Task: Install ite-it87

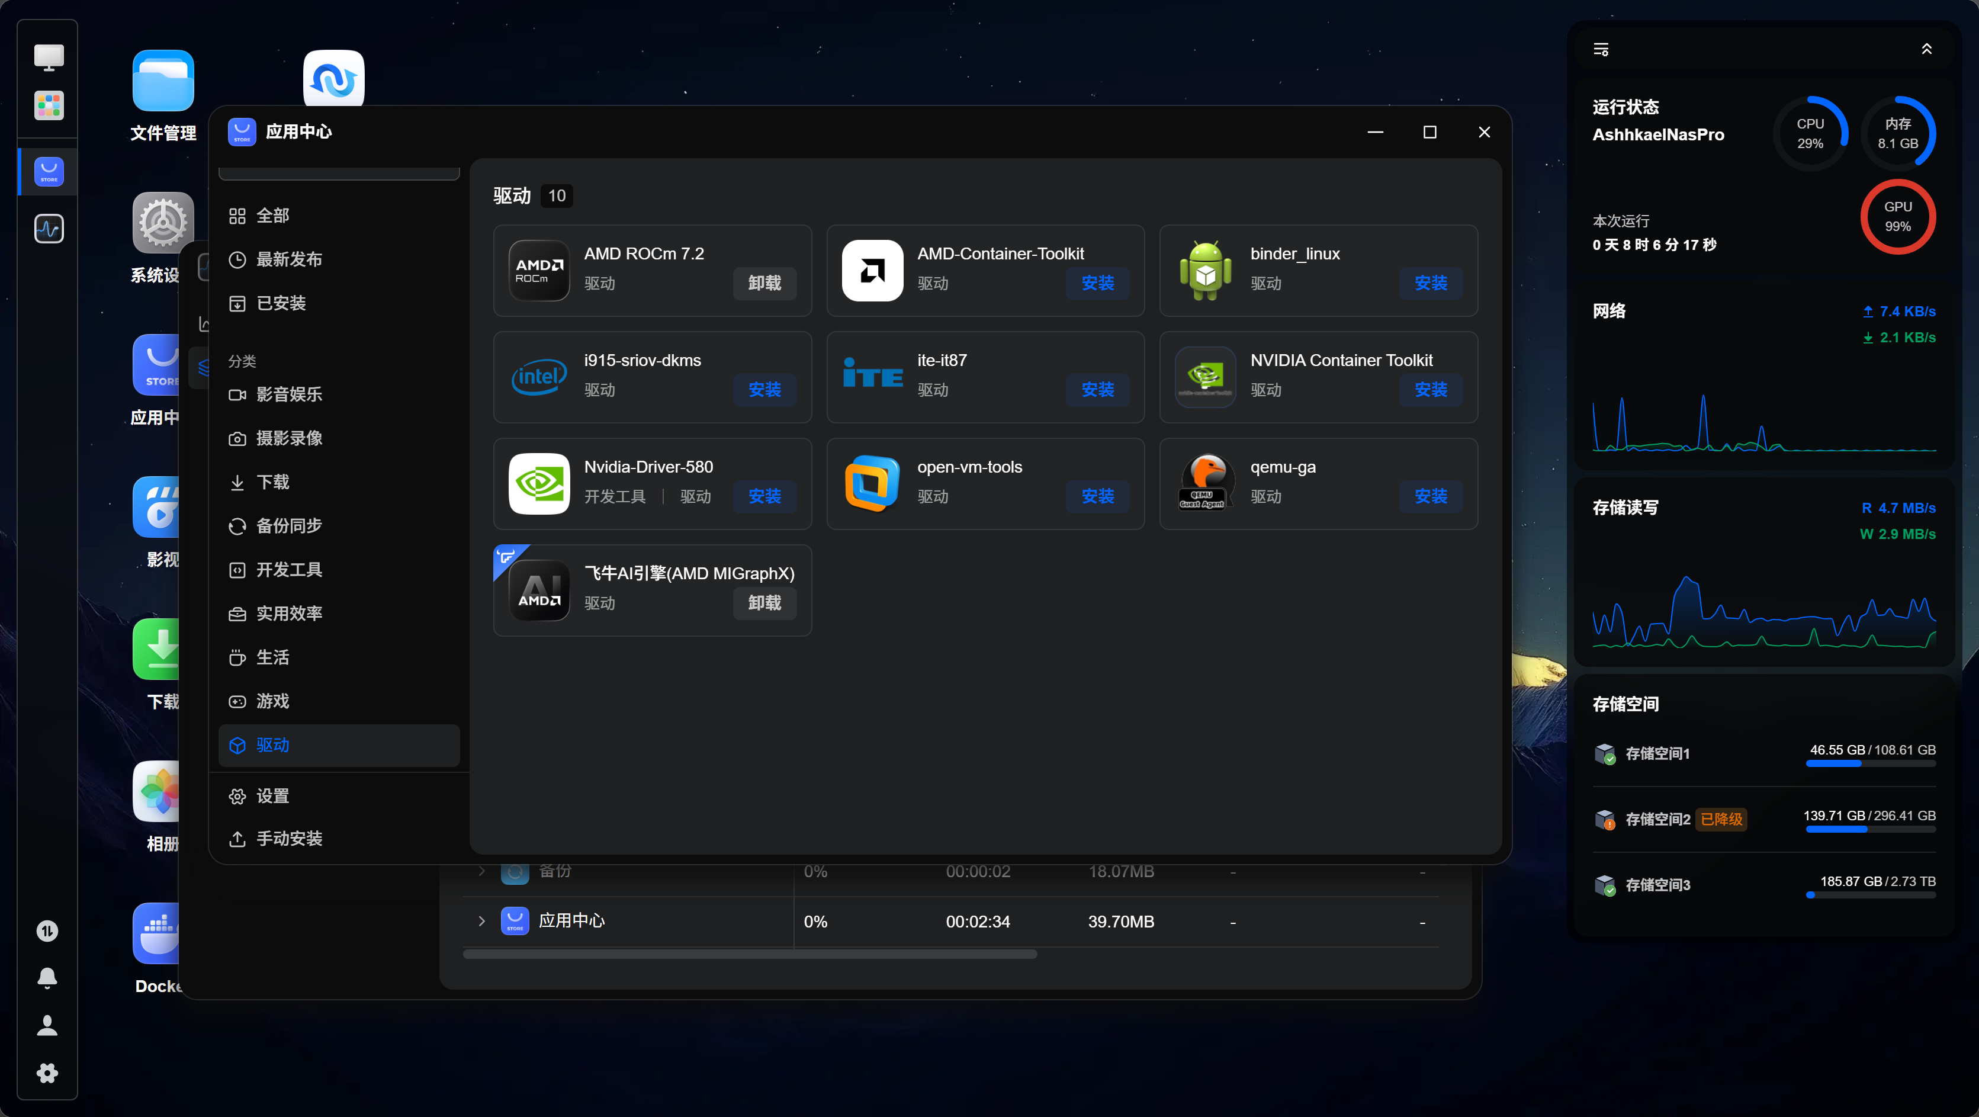Action: (1097, 390)
